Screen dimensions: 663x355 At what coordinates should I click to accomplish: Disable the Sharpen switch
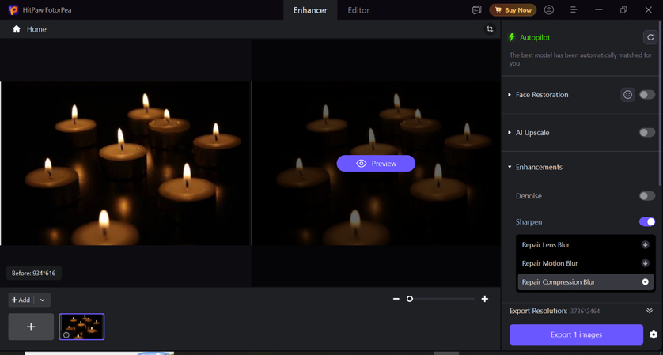647,222
